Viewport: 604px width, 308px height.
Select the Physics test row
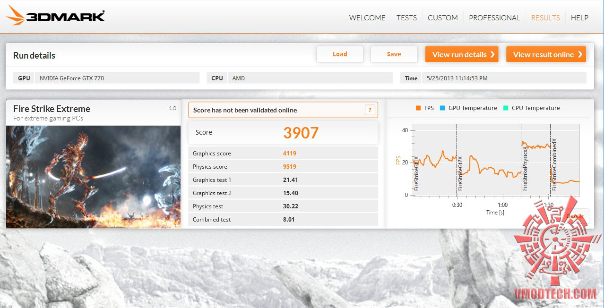coord(283,206)
